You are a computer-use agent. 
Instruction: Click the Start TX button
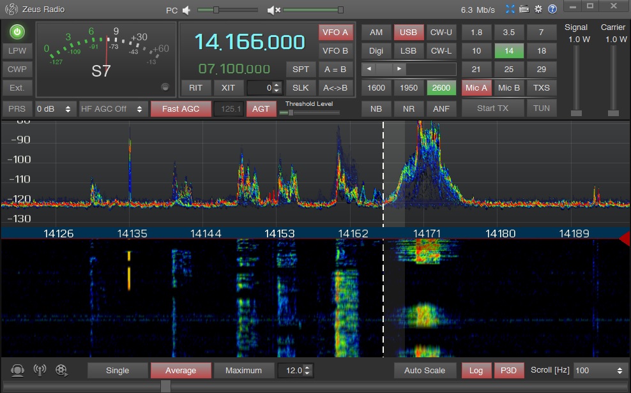click(x=492, y=108)
